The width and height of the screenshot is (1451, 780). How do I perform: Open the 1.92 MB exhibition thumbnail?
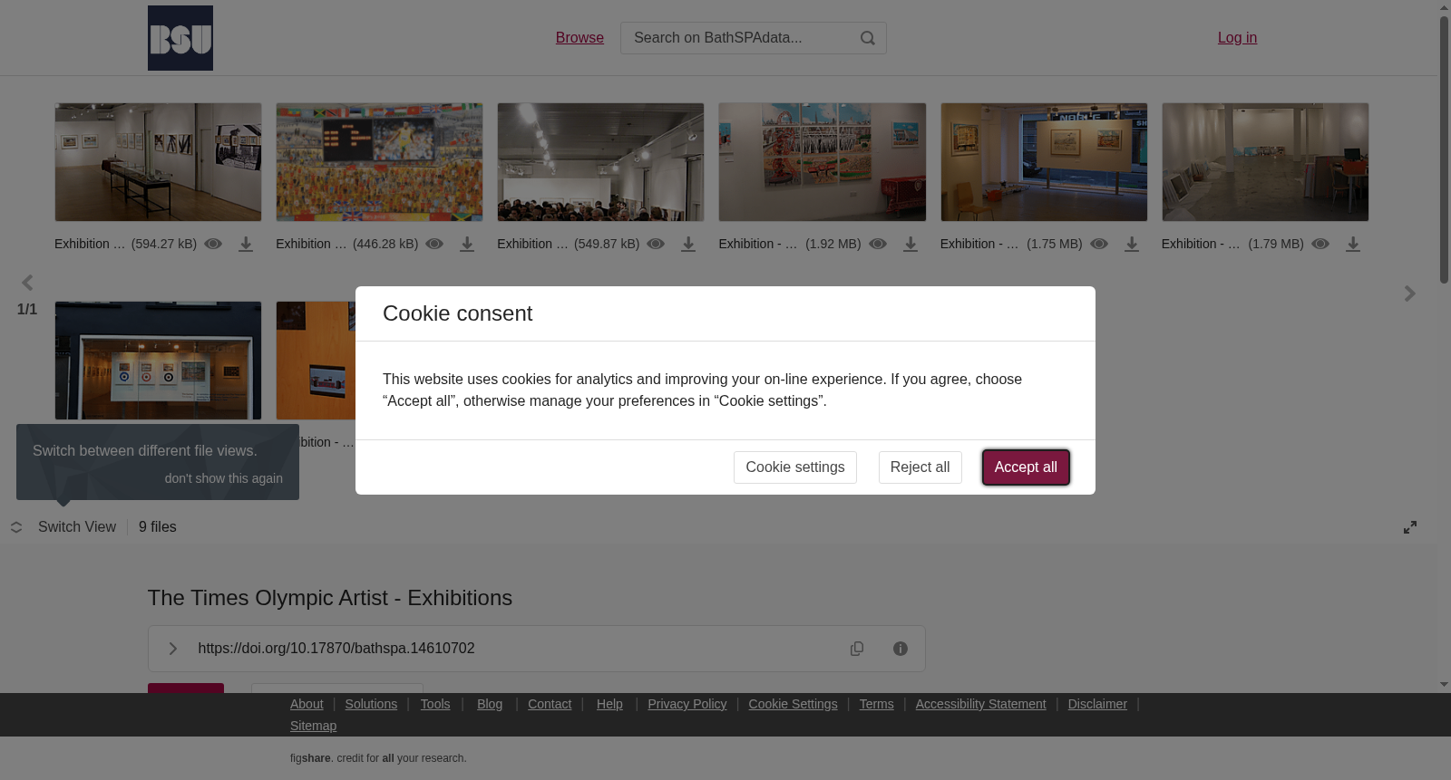(823, 162)
